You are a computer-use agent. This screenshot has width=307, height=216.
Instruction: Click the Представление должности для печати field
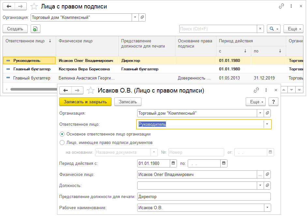tap(204, 196)
